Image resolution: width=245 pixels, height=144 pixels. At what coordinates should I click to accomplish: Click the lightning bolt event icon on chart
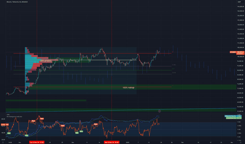point(159,111)
